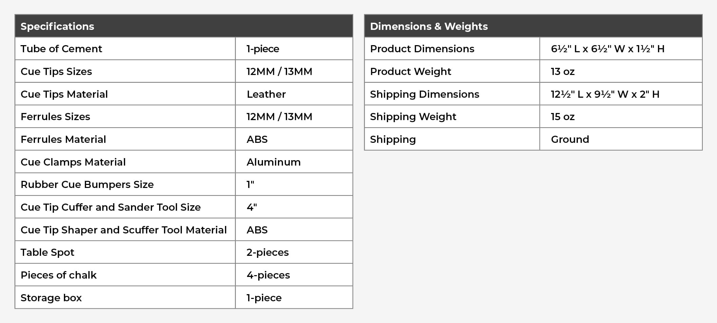Click the Shipping Dimensions label
This screenshot has width=717, height=323.
click(424, 94)
